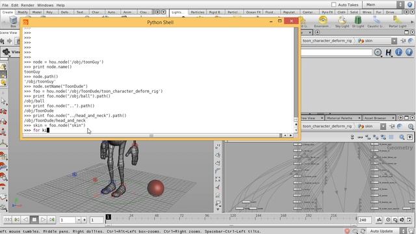The height and width of the screenshot is (234, 416).
Task: Click the current frame marker 1 on timeline
Action: coord(109,217)
